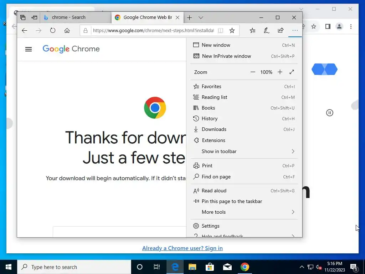Set these tabs aside icon
365x274 pixels.
[35, 17]
